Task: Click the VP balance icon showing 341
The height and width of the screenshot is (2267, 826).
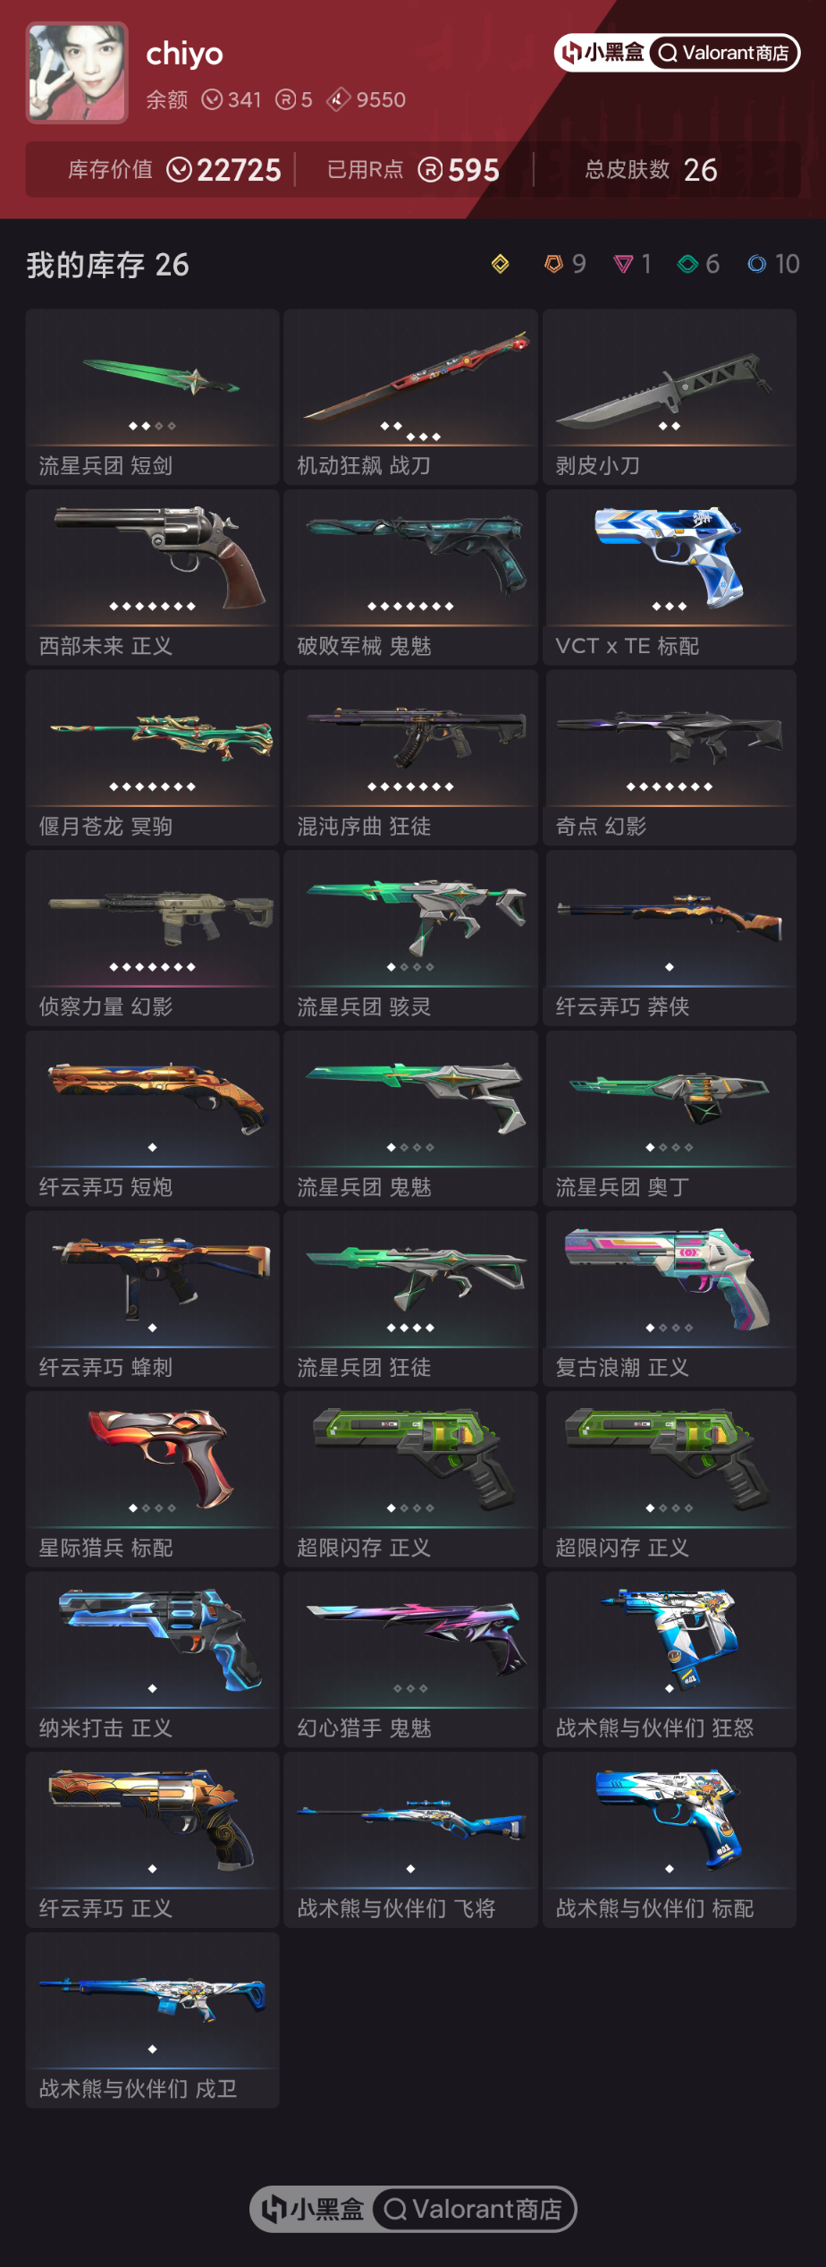Action: click(x=212, y=99)
